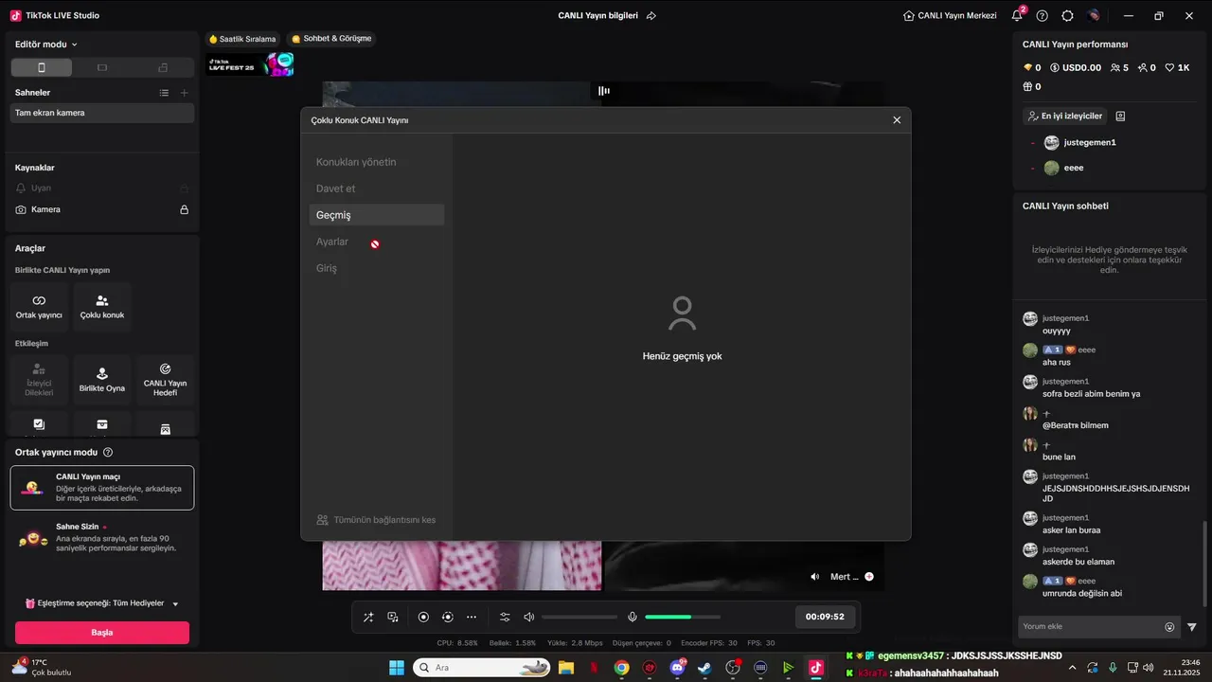Mute the microphone

pyautogui.click(x=633, y=617)
